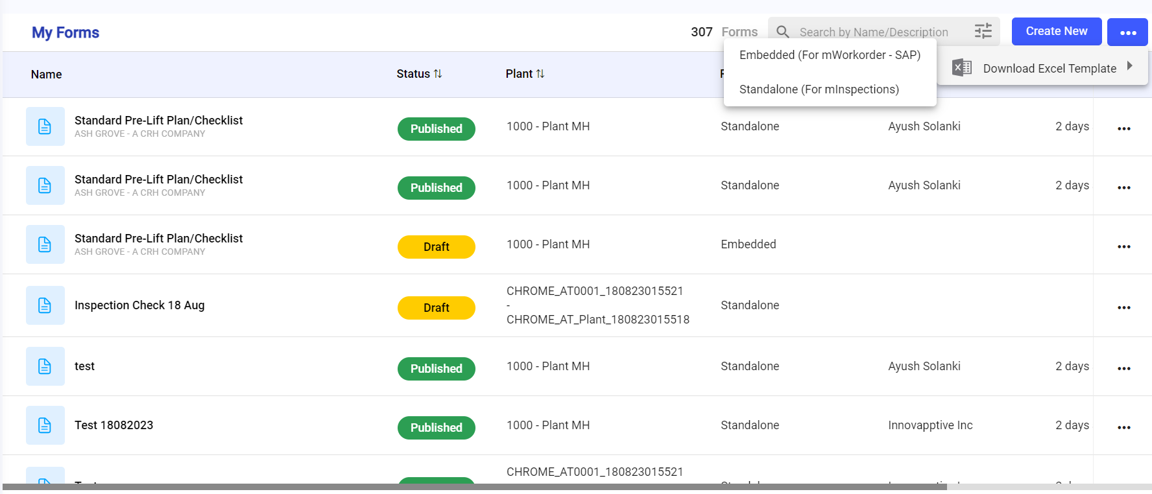Open the Test 18082023 form name
This screenshot has height=494, width=1152.
click(114, 425)
